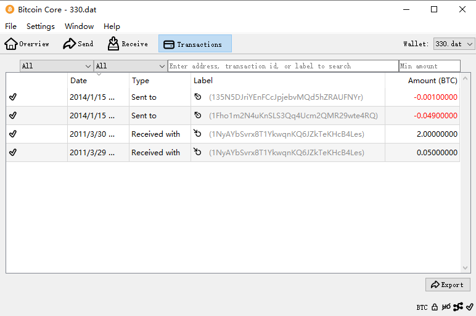This screenshot has width=476, height=316.
Task: Expand the type filter dropdown beside search box
Action: [x=130, y=66]
